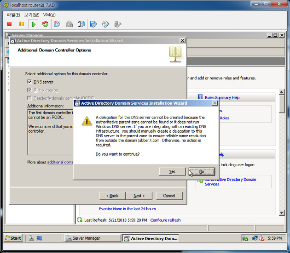
Task: Click the 'Do you want to continue?' text
Action: coord(118,154)
